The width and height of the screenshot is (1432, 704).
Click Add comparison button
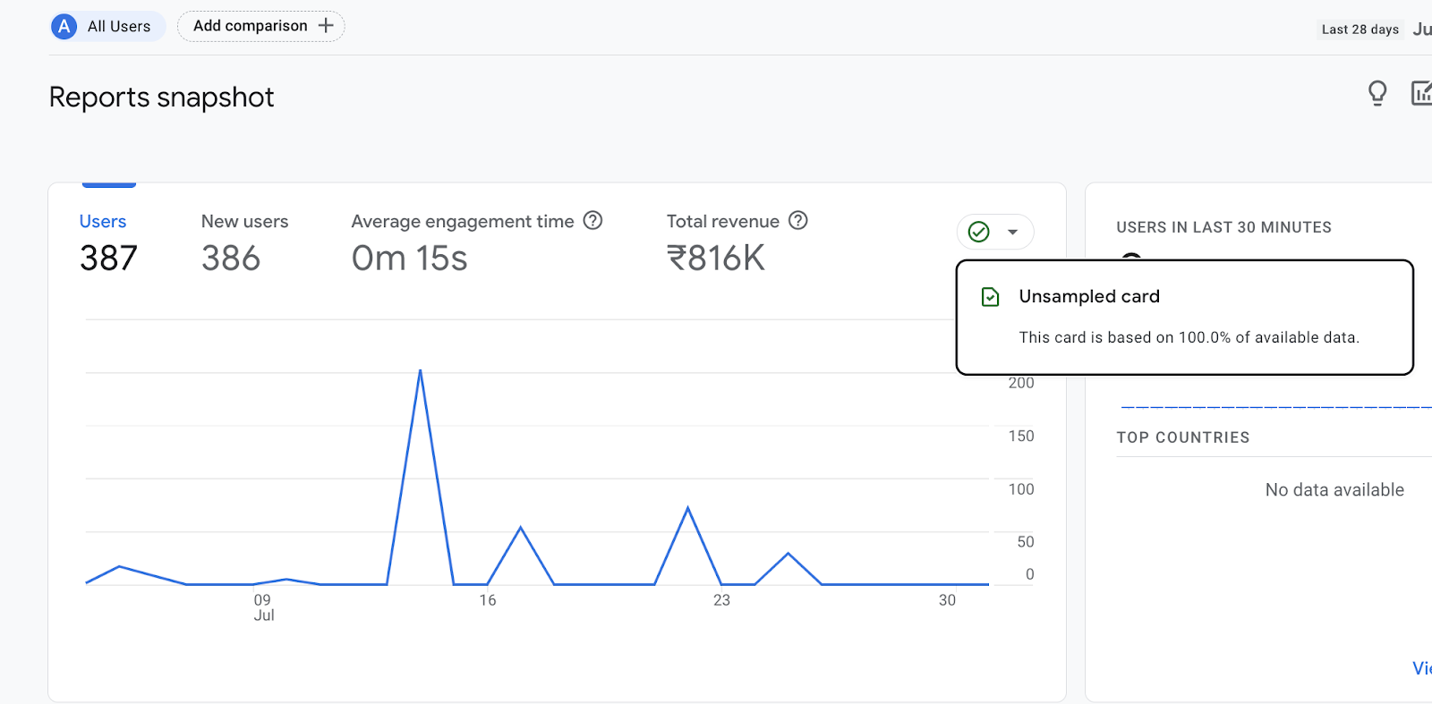260,26
